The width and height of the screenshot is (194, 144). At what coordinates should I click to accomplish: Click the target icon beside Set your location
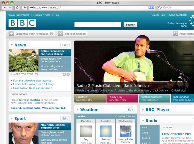click(x=60, y=34)
